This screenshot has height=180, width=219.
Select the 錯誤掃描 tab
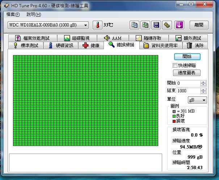122,45
